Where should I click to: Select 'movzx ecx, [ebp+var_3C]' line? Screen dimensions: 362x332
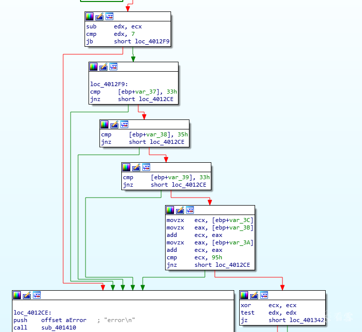[210, 220]
